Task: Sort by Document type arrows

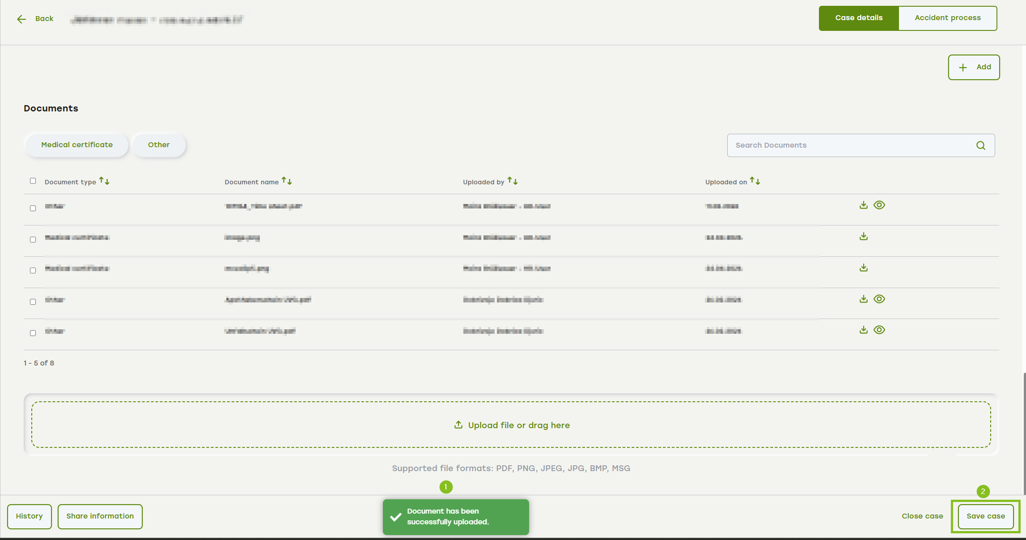Action: [104, 181]
